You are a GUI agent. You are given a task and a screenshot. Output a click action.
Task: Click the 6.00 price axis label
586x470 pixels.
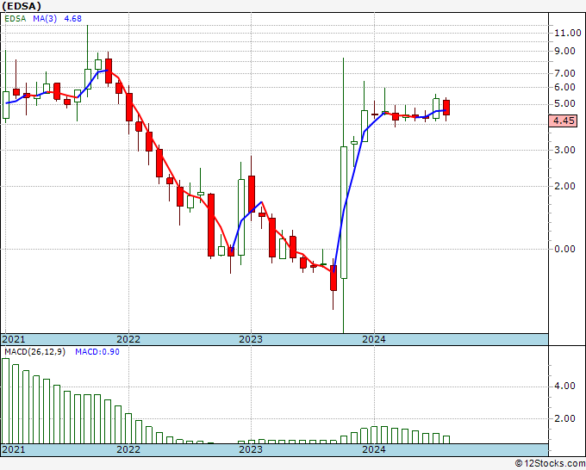point(564,87)
